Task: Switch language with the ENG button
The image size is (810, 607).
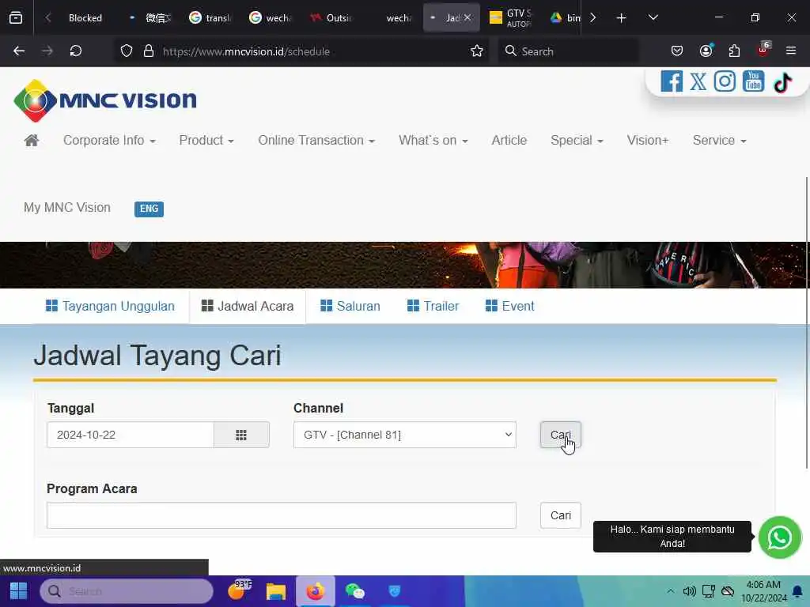Action: pyautogui.click(x=149, y=209)
